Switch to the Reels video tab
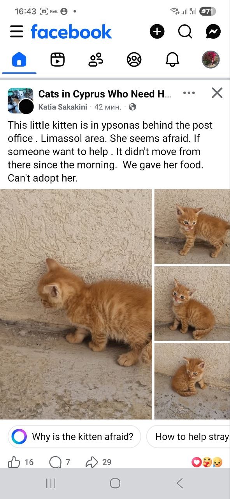230x499 pixels. point(57,60)
